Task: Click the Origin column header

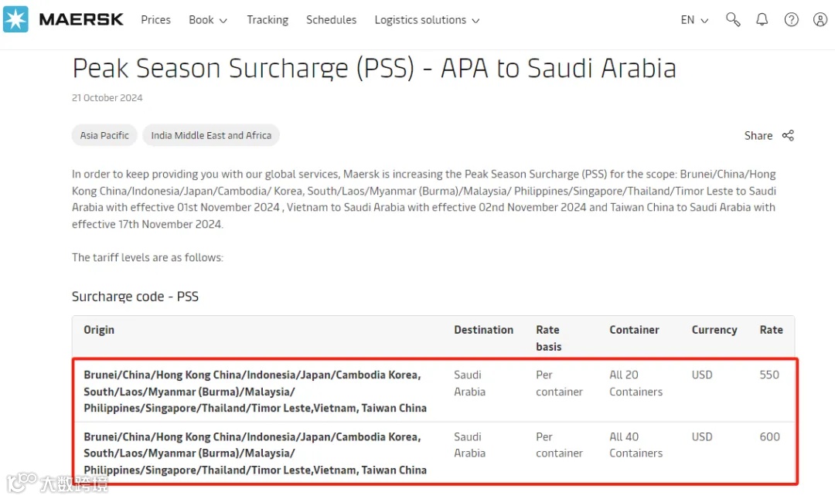Action: click(99, 330)
